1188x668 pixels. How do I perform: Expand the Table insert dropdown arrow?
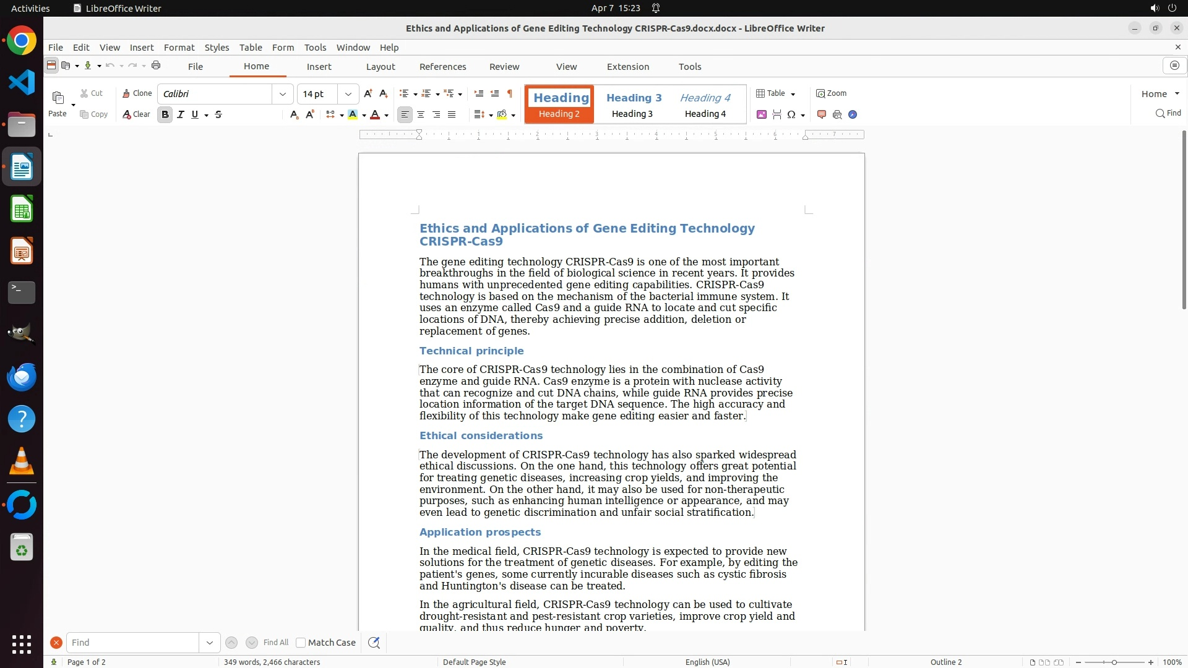pyautogui.click(x=793, y=94)
